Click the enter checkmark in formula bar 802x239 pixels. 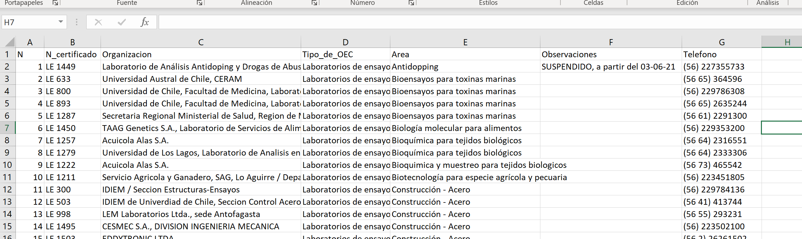(122, 22)
